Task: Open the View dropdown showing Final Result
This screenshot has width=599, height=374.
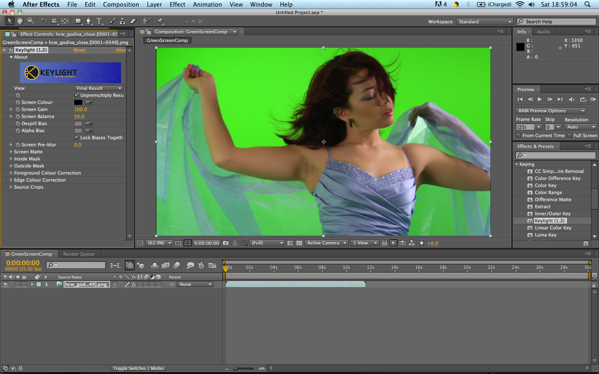Action: (x=99, y=88)
